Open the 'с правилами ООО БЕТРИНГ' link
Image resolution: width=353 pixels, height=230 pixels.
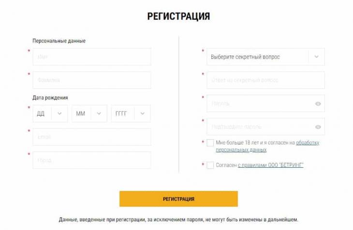pos(270,165)
